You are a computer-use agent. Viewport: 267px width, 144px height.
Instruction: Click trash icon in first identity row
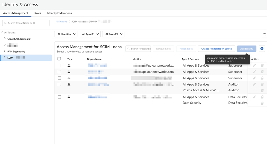click(x=262, y=65)
